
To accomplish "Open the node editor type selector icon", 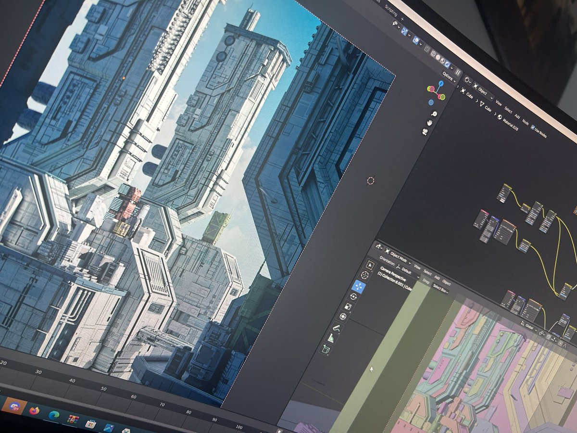I will 467,79.
